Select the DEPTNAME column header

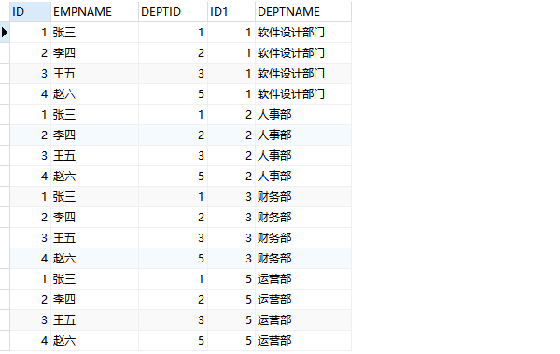(x=303, y=12)
